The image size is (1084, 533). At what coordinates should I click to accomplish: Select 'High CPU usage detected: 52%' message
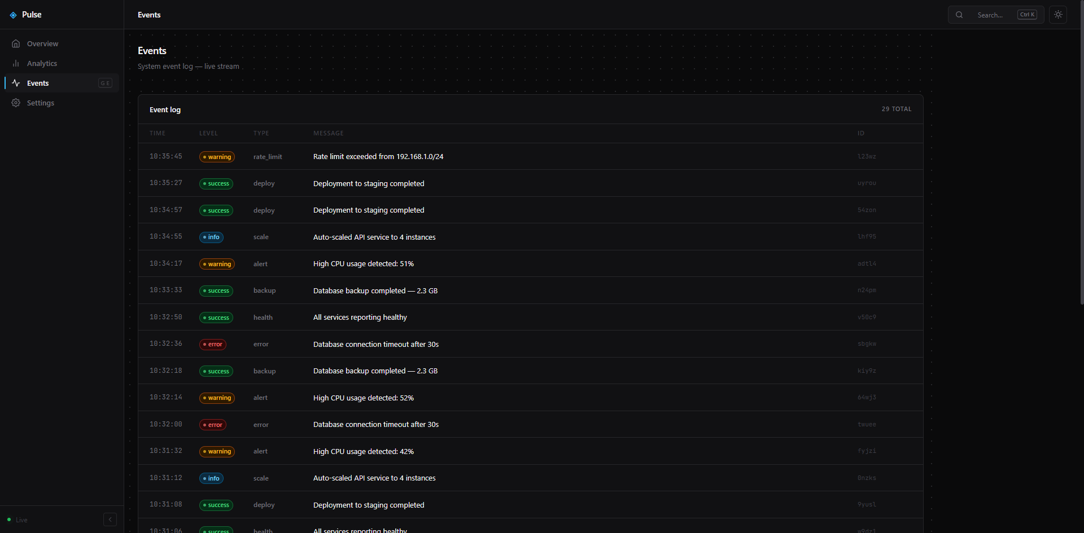pos(364,398)
